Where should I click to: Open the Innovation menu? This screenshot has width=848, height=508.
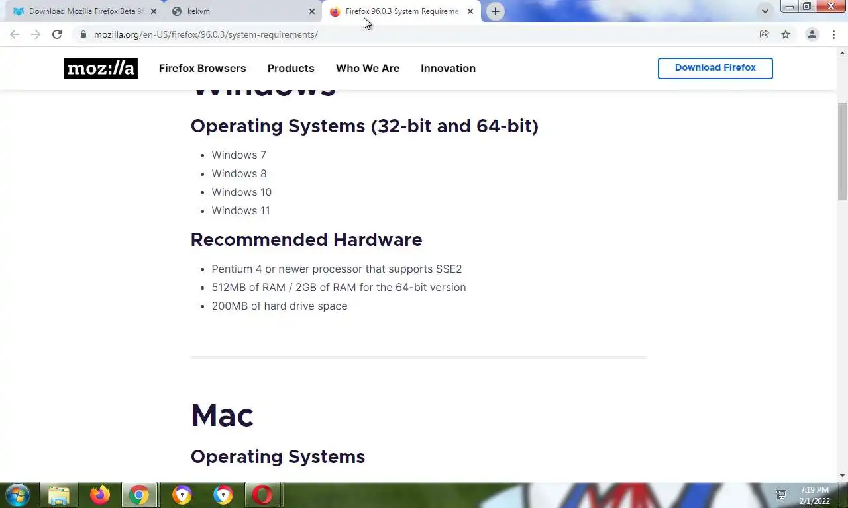[x=448, y=68]
